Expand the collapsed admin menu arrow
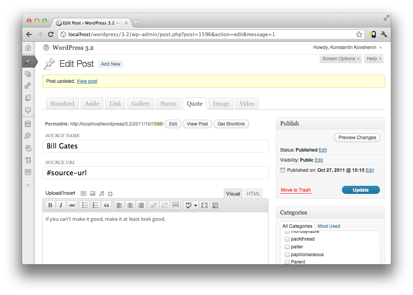 coord(28,184)
